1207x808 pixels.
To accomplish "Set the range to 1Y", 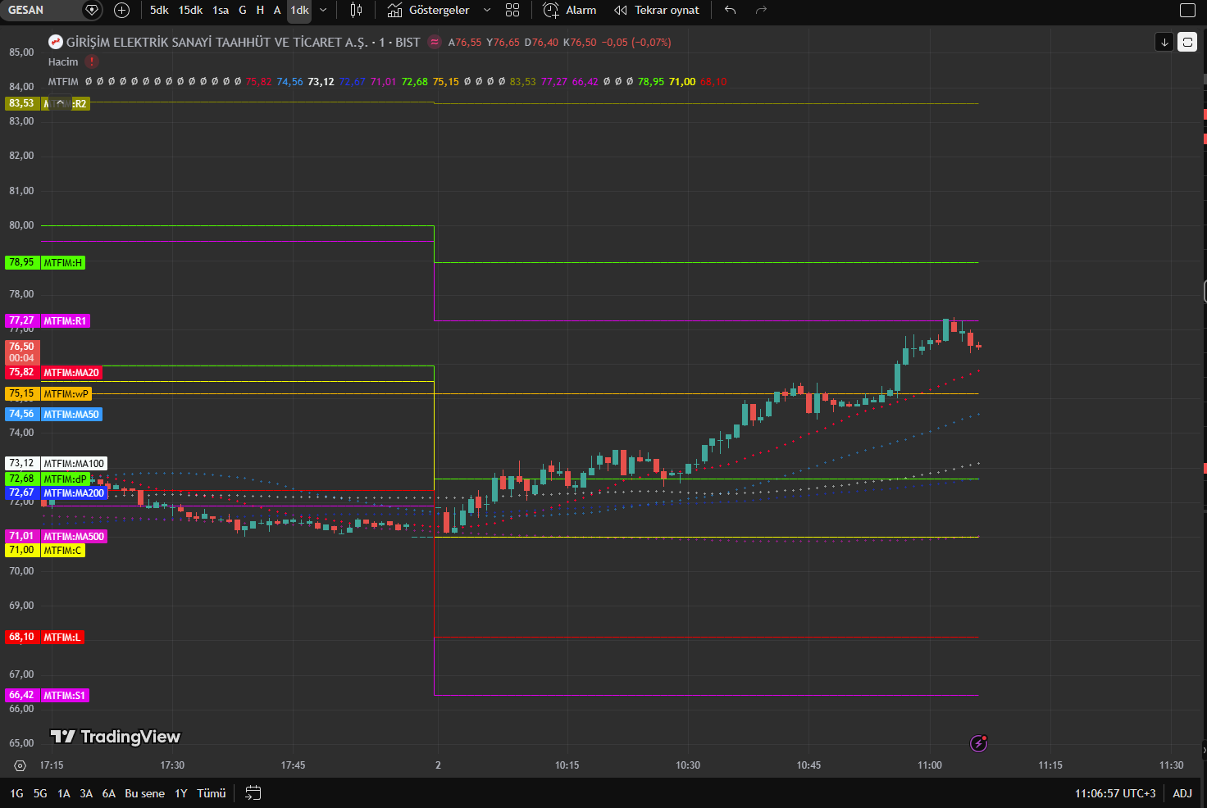I will coord(181,793).
